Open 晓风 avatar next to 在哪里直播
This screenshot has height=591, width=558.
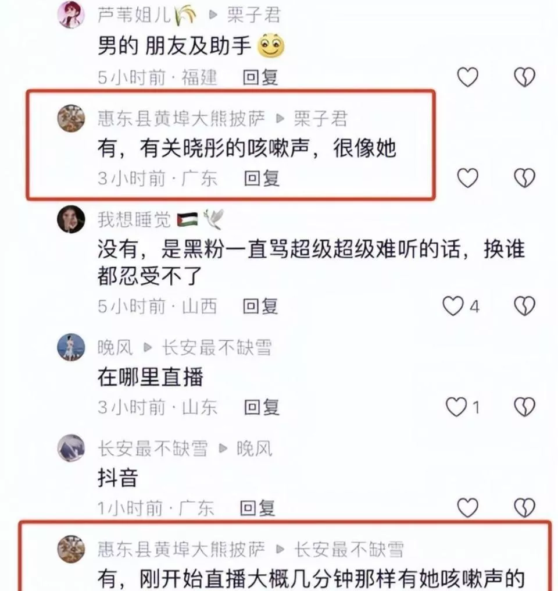click(x=71, y=347)
